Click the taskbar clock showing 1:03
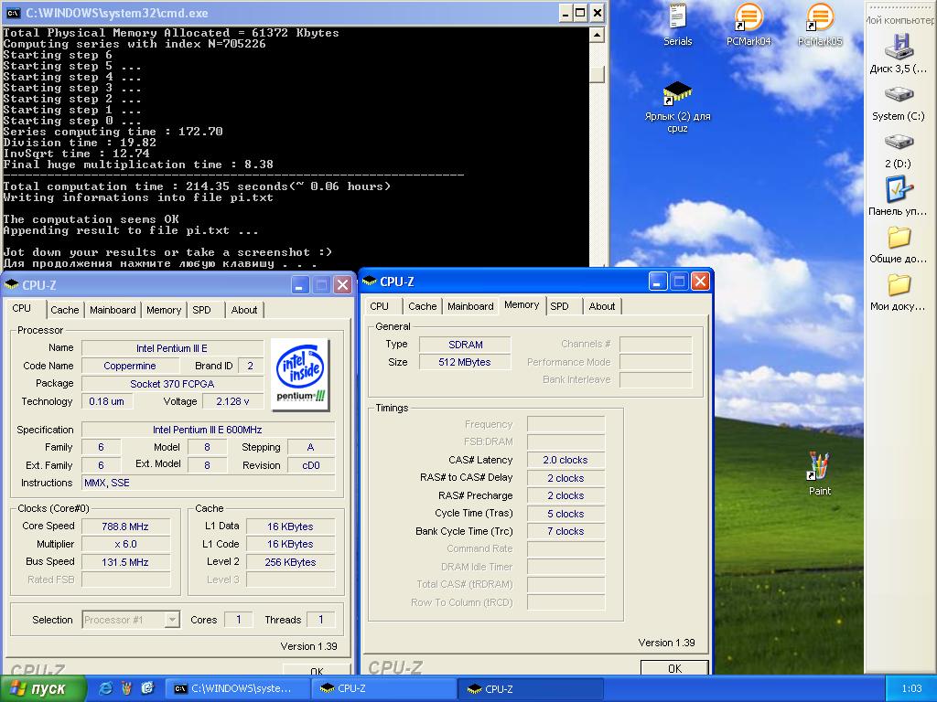This screenshot has height=702, width=937. pos(911,689)
